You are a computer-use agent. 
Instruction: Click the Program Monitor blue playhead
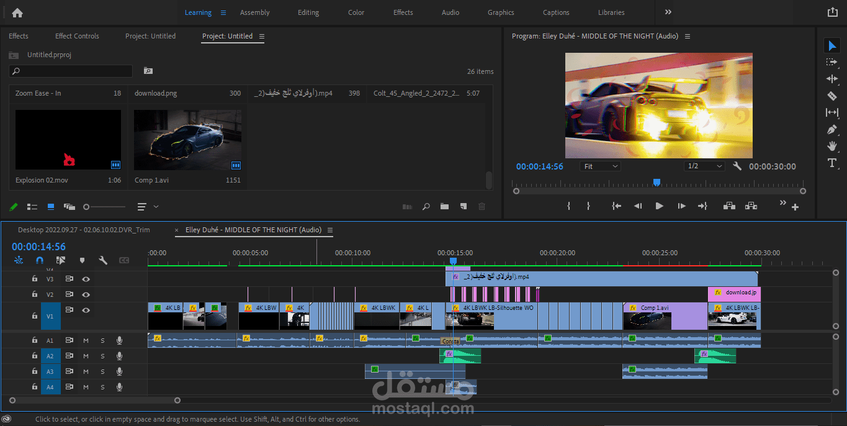tap(657, 183)
